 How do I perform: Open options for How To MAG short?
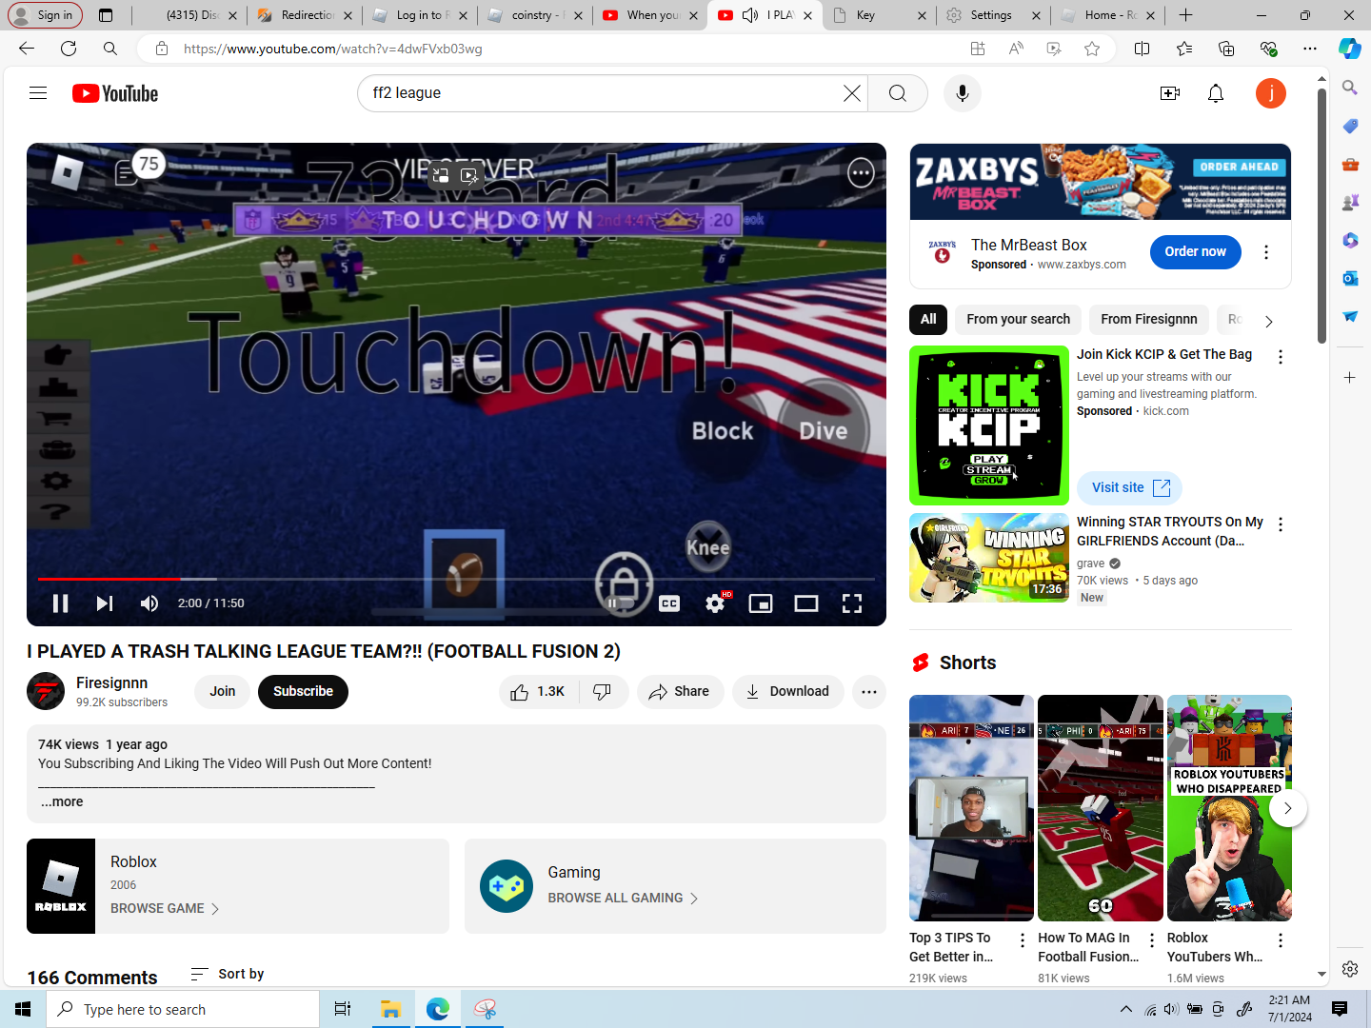pyautogui.click(x=1152, y=940)
